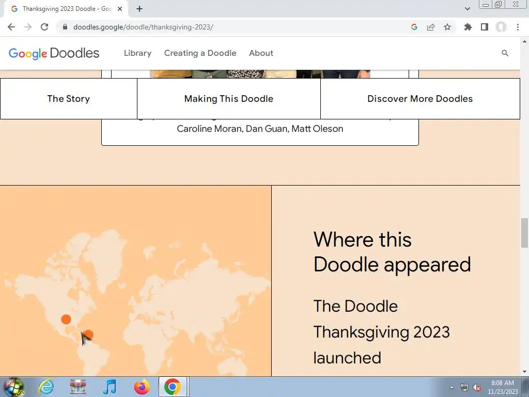Toggle the Chrome side panel icon
Screen dimensions: 529x397
485,27
